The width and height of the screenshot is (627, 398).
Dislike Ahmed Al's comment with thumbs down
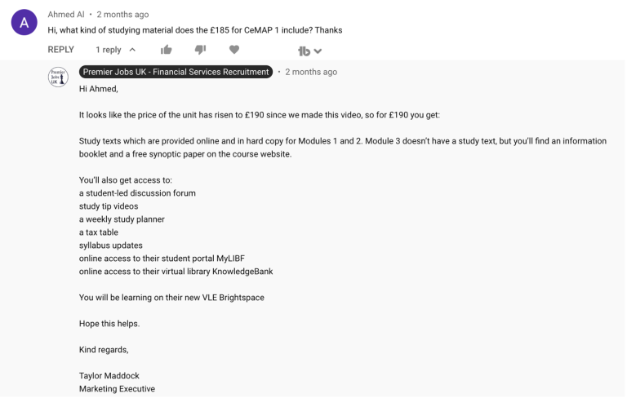pos(201,50)
